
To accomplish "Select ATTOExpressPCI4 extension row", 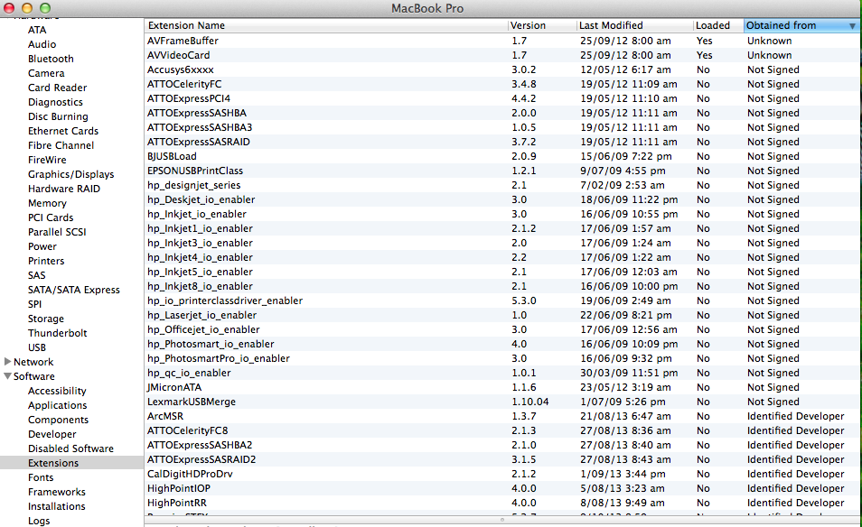I will [502, 98].
